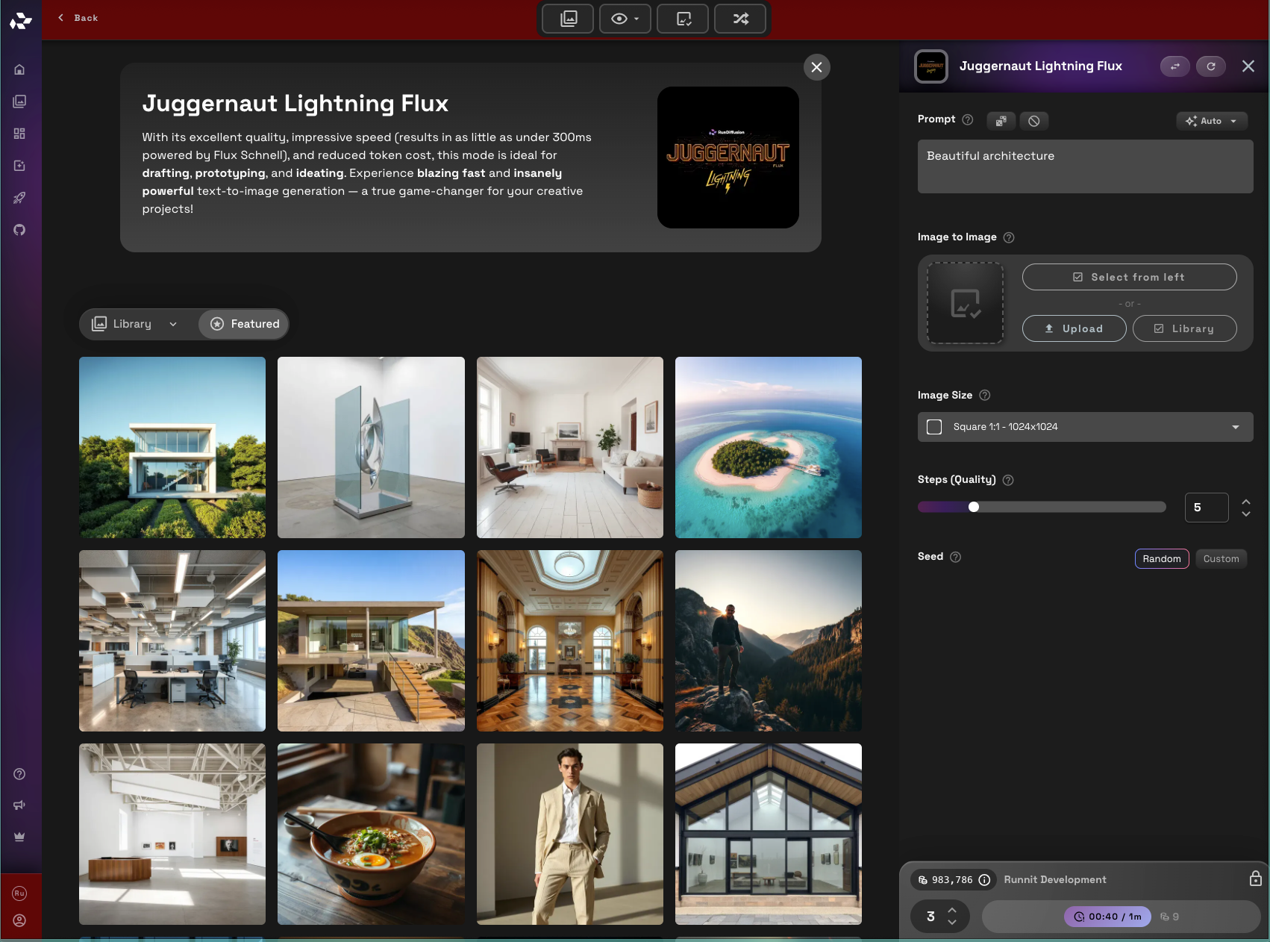Expand the Auto prompt dropdown
Image resolution: width=1270 pixels, height=942 pixels.
1211,121
